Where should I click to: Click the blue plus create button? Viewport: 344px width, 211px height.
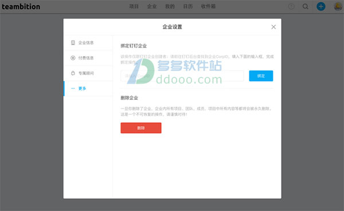coord(321,6)
